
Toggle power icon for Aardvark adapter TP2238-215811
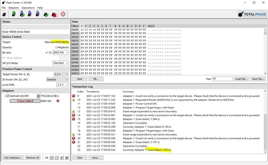38,96
